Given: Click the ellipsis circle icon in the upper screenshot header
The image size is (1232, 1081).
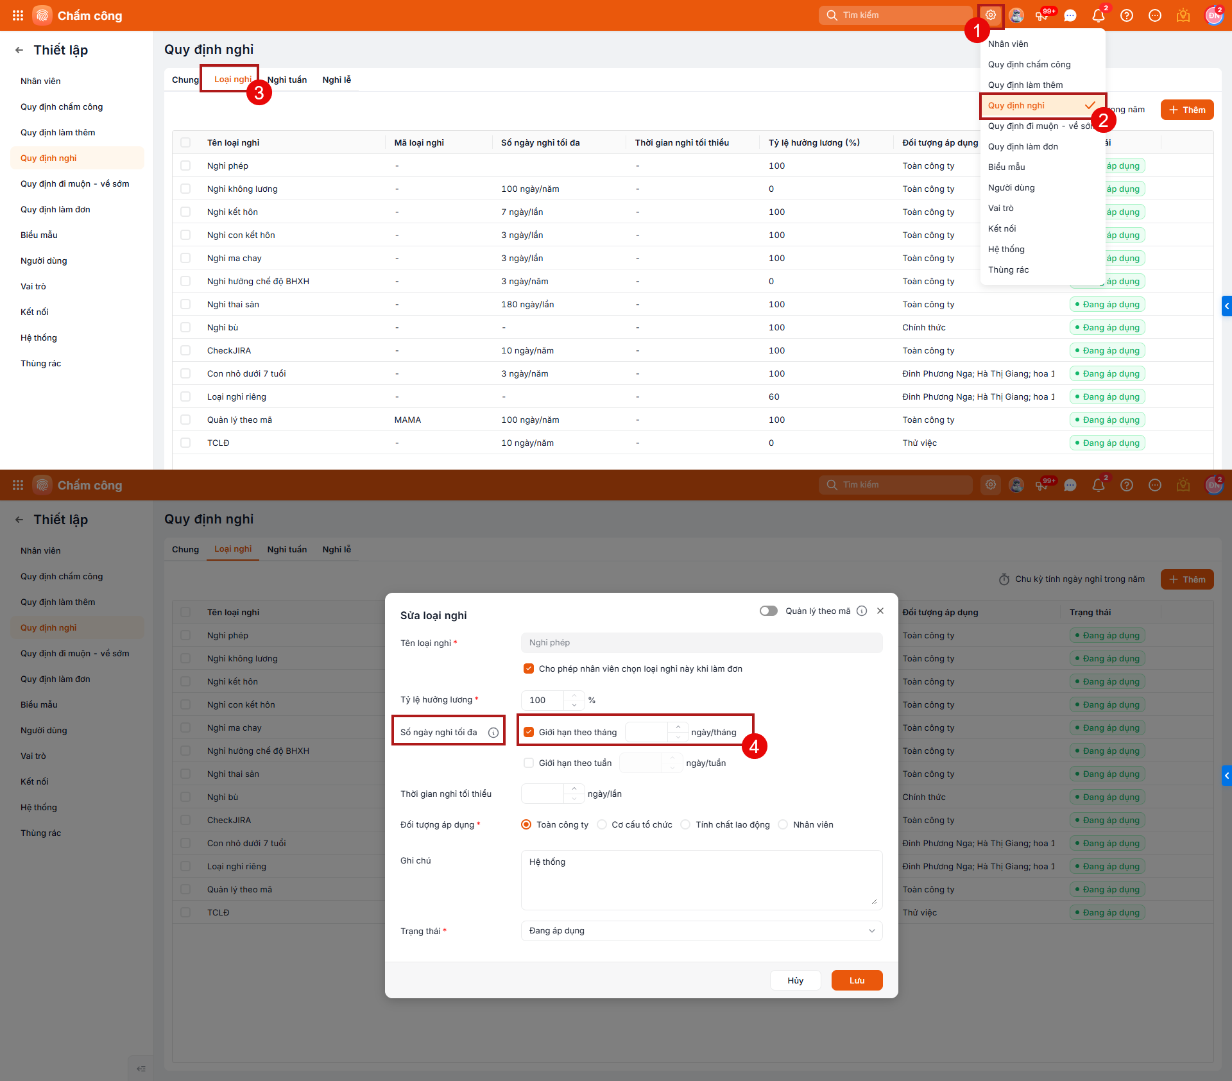Looking at the screenshot, I should point(1155,15).
